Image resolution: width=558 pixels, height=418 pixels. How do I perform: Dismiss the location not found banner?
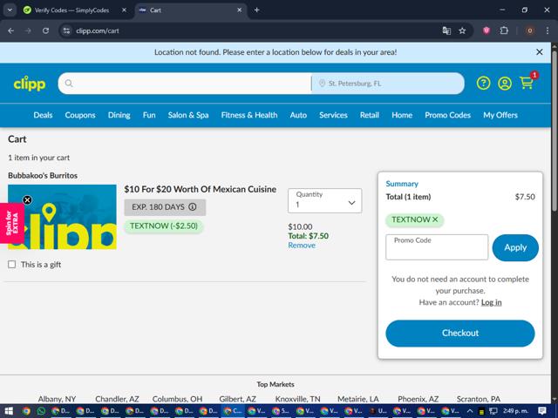(539, 52)
